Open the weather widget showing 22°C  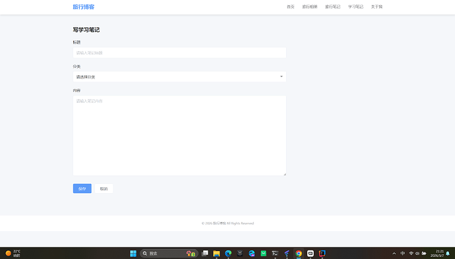pos(13,253)
